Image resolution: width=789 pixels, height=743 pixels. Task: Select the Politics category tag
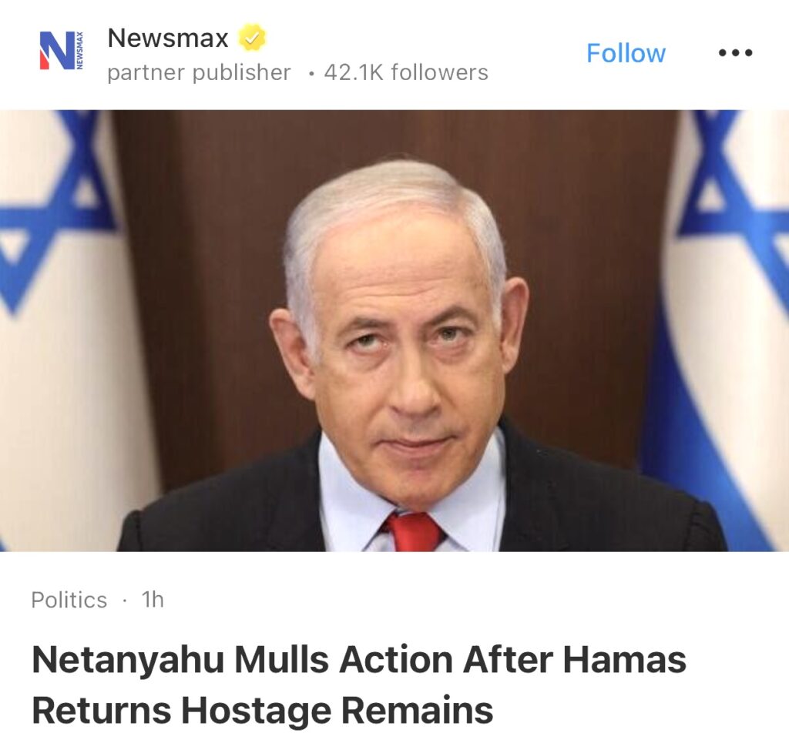69,600
